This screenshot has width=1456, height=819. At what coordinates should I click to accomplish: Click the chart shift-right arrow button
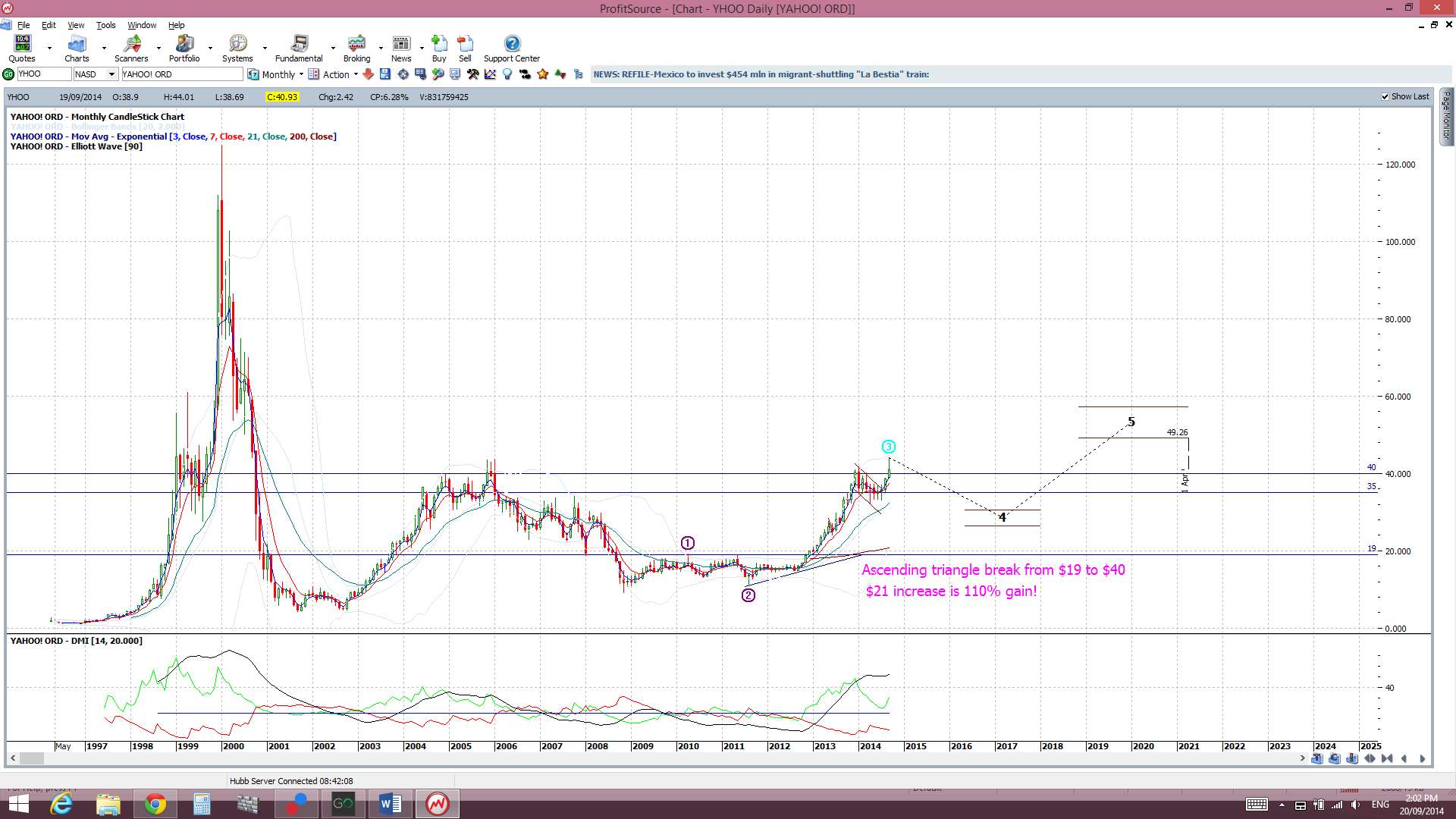1423,758
